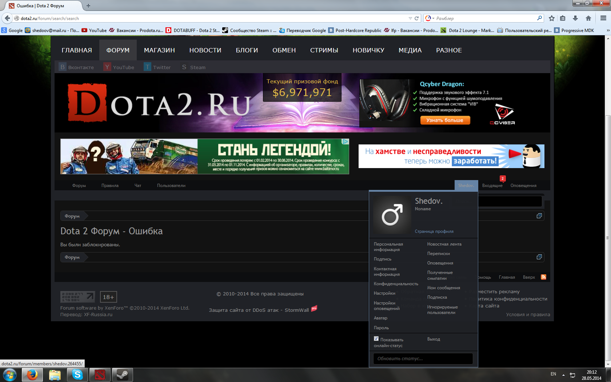Click the EN language indicator in the tray
611x382 pixels.
(x=553, y=374)
